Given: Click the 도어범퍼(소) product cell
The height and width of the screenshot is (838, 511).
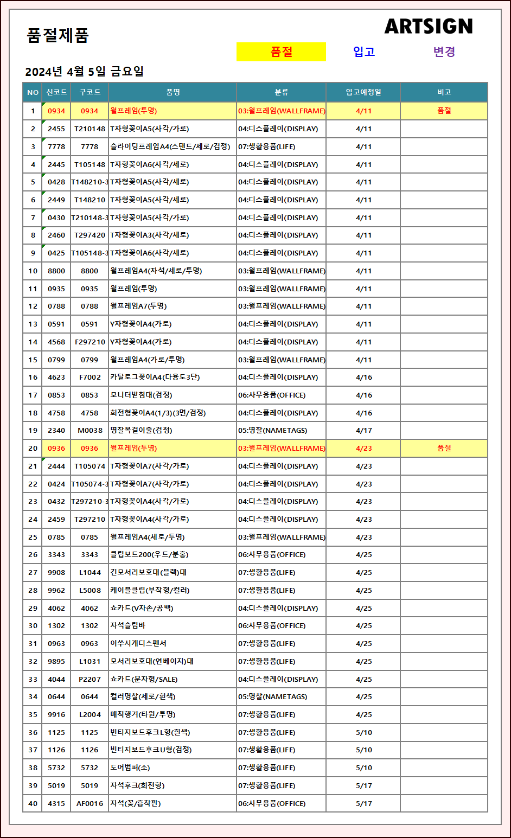Looking at the screenshot, I should coord(130,767).
